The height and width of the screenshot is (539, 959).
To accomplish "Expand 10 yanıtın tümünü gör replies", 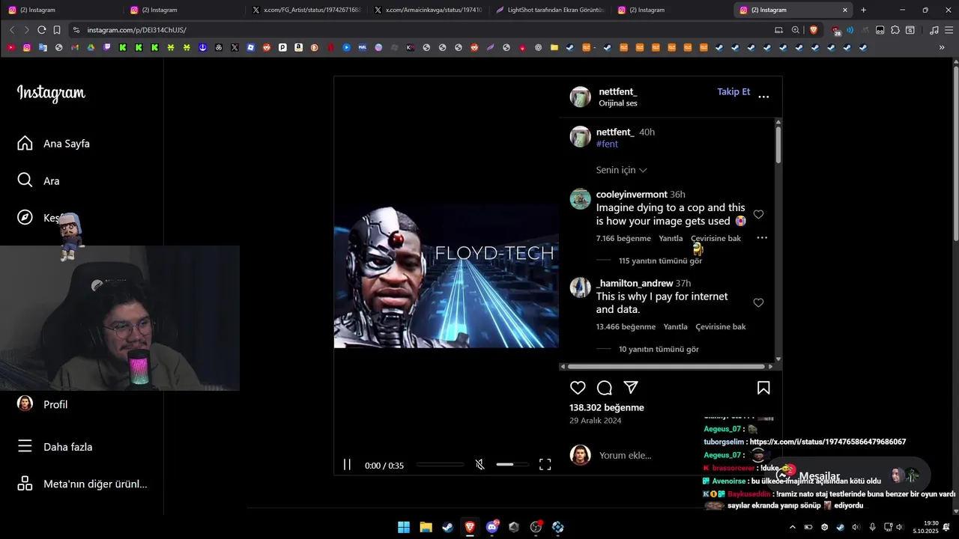I will click(659, 350).
